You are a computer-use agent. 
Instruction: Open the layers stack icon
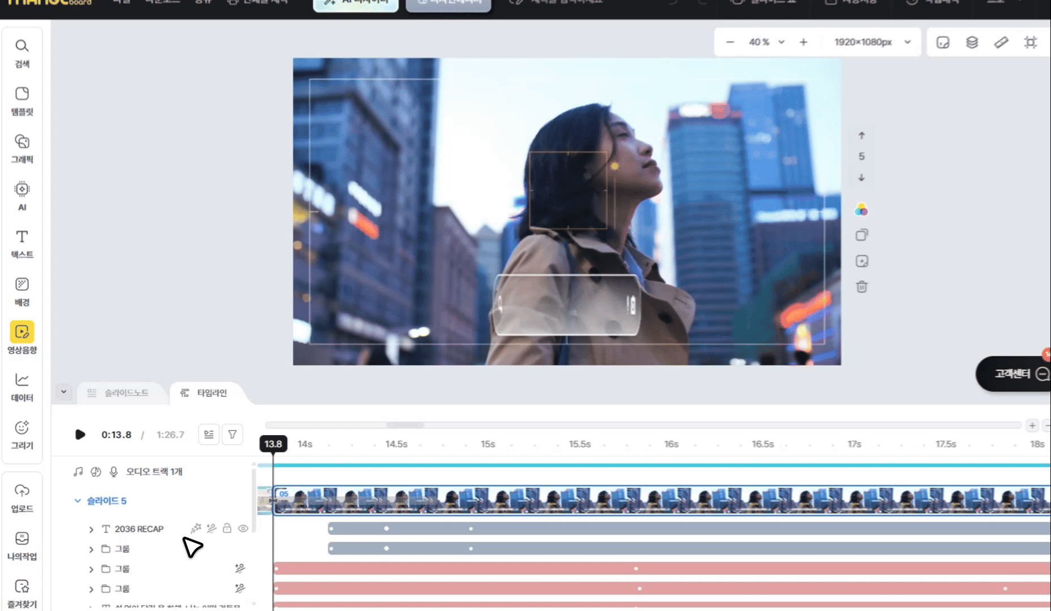(x=972, y=42)
